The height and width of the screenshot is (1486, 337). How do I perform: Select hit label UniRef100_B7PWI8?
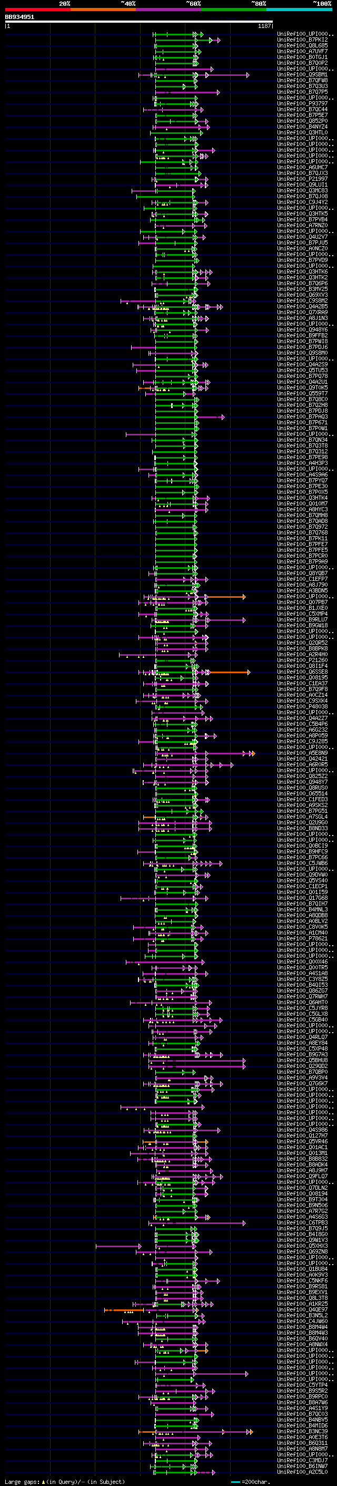(x=302, y=342)
